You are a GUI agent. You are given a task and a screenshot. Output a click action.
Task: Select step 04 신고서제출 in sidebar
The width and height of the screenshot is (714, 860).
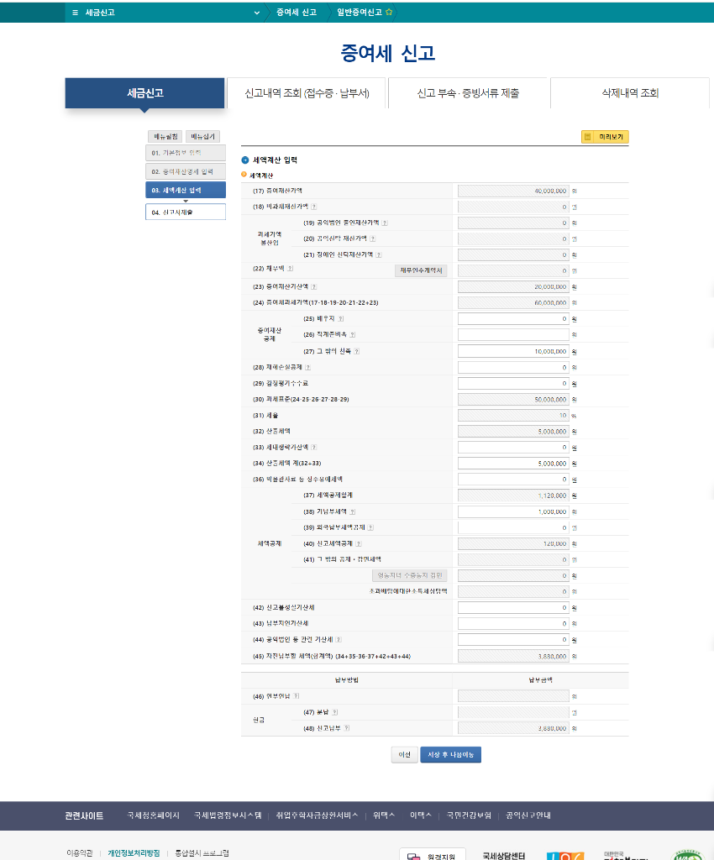186,212
